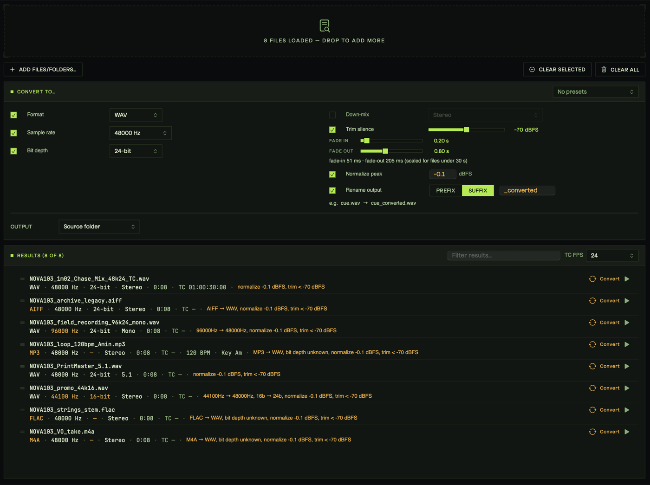Open the 24-bit depth dropdown
Image resolution: width=650 pixels, height=485 pixels.
[136, 151]
